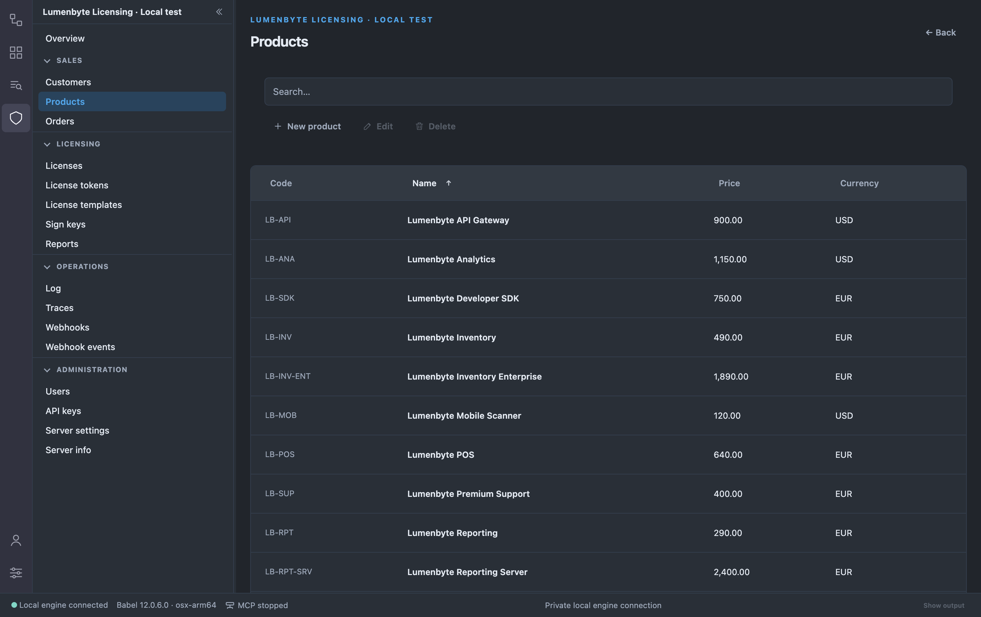Click the LB-INV product code
This screenshot has height=617, width=981.
(278, 337)
